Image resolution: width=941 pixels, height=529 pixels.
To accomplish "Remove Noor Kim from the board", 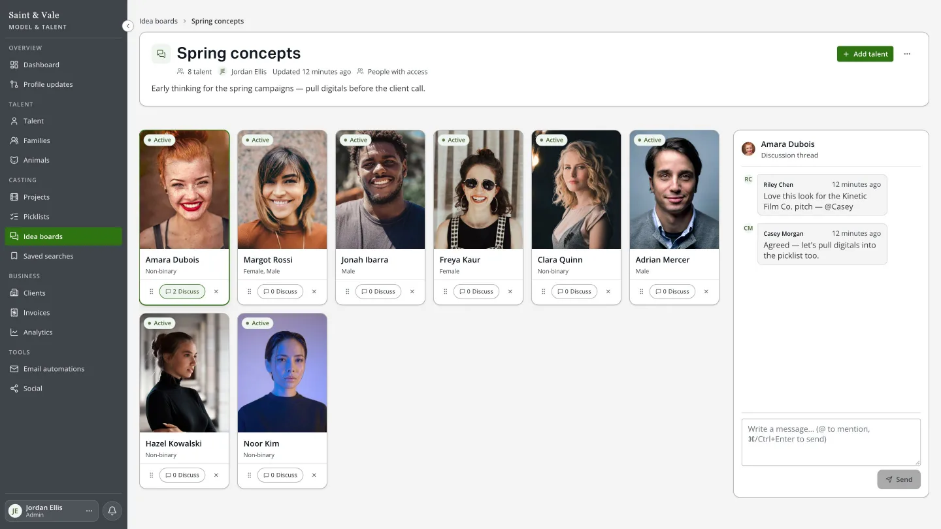I will tap(314, 475).
